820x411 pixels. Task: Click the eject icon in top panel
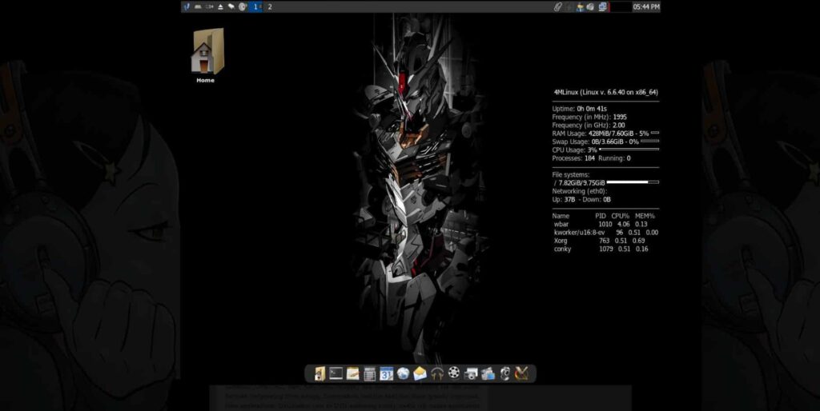tap(221, 6)
